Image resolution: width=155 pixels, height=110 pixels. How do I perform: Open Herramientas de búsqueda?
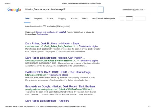[103, 18]
